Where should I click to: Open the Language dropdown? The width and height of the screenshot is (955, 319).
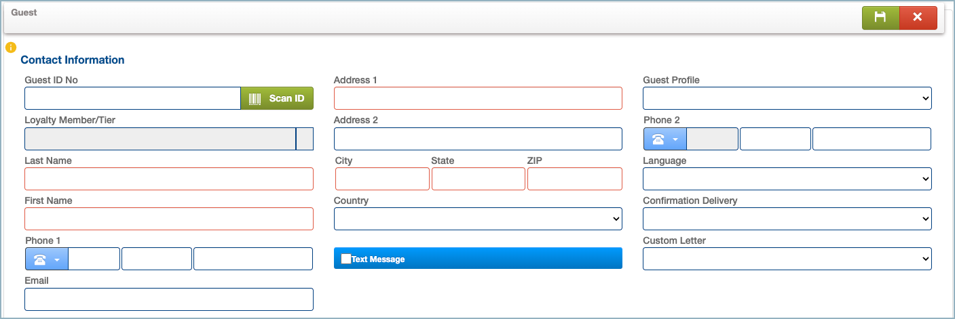click(787, 179)
